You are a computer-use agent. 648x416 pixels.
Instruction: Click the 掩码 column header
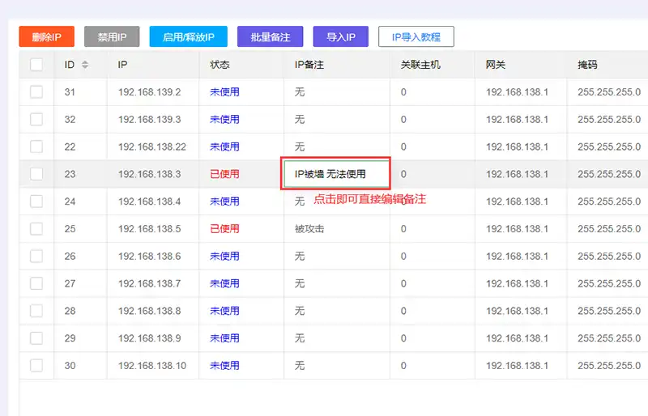[x=587, y=65]
